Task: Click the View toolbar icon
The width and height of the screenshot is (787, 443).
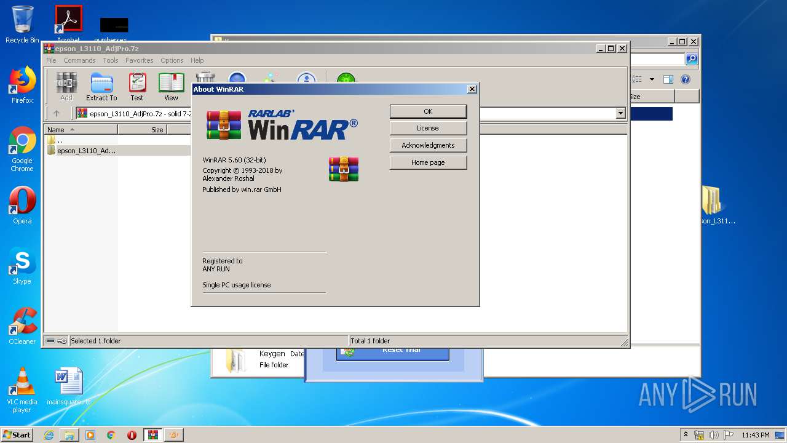Action: [x=171, y=87]
